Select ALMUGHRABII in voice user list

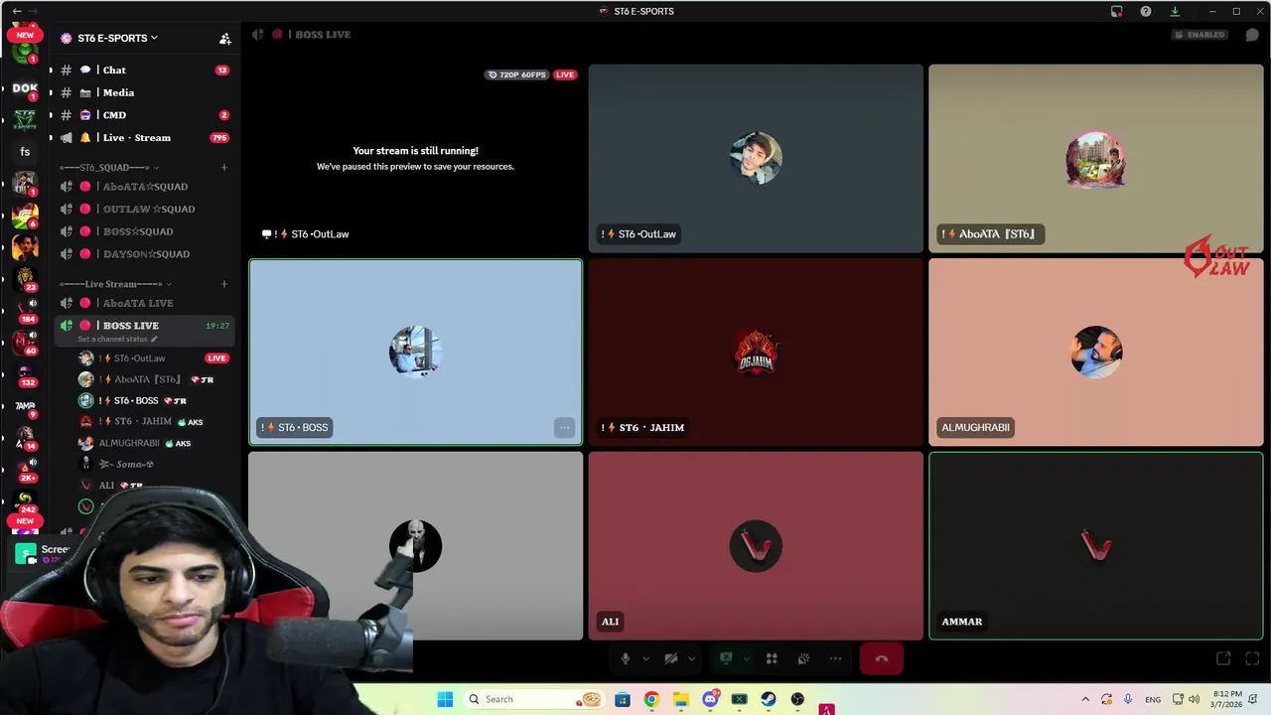coord(154,443)
